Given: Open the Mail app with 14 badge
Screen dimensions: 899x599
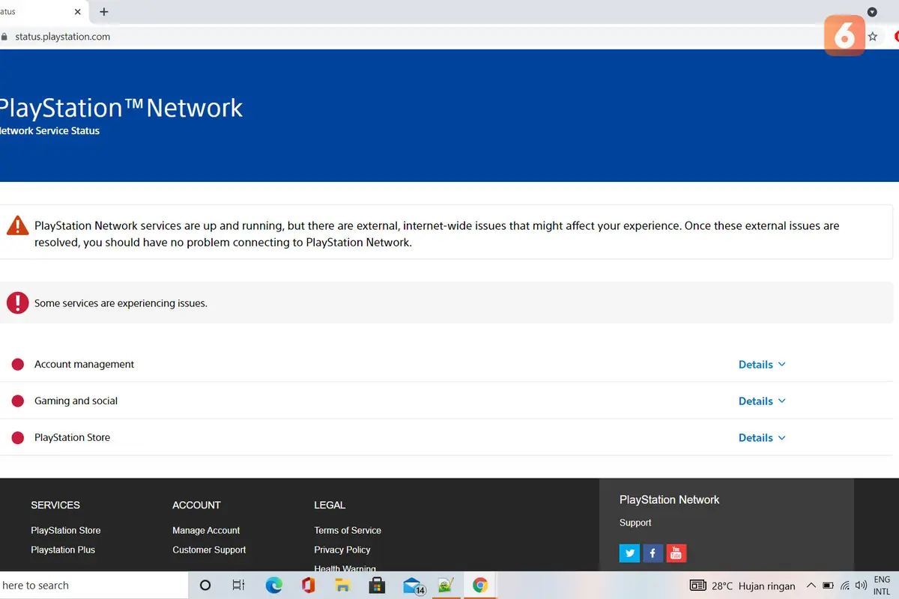Looking at the screenshot, I should click(414, 586).
